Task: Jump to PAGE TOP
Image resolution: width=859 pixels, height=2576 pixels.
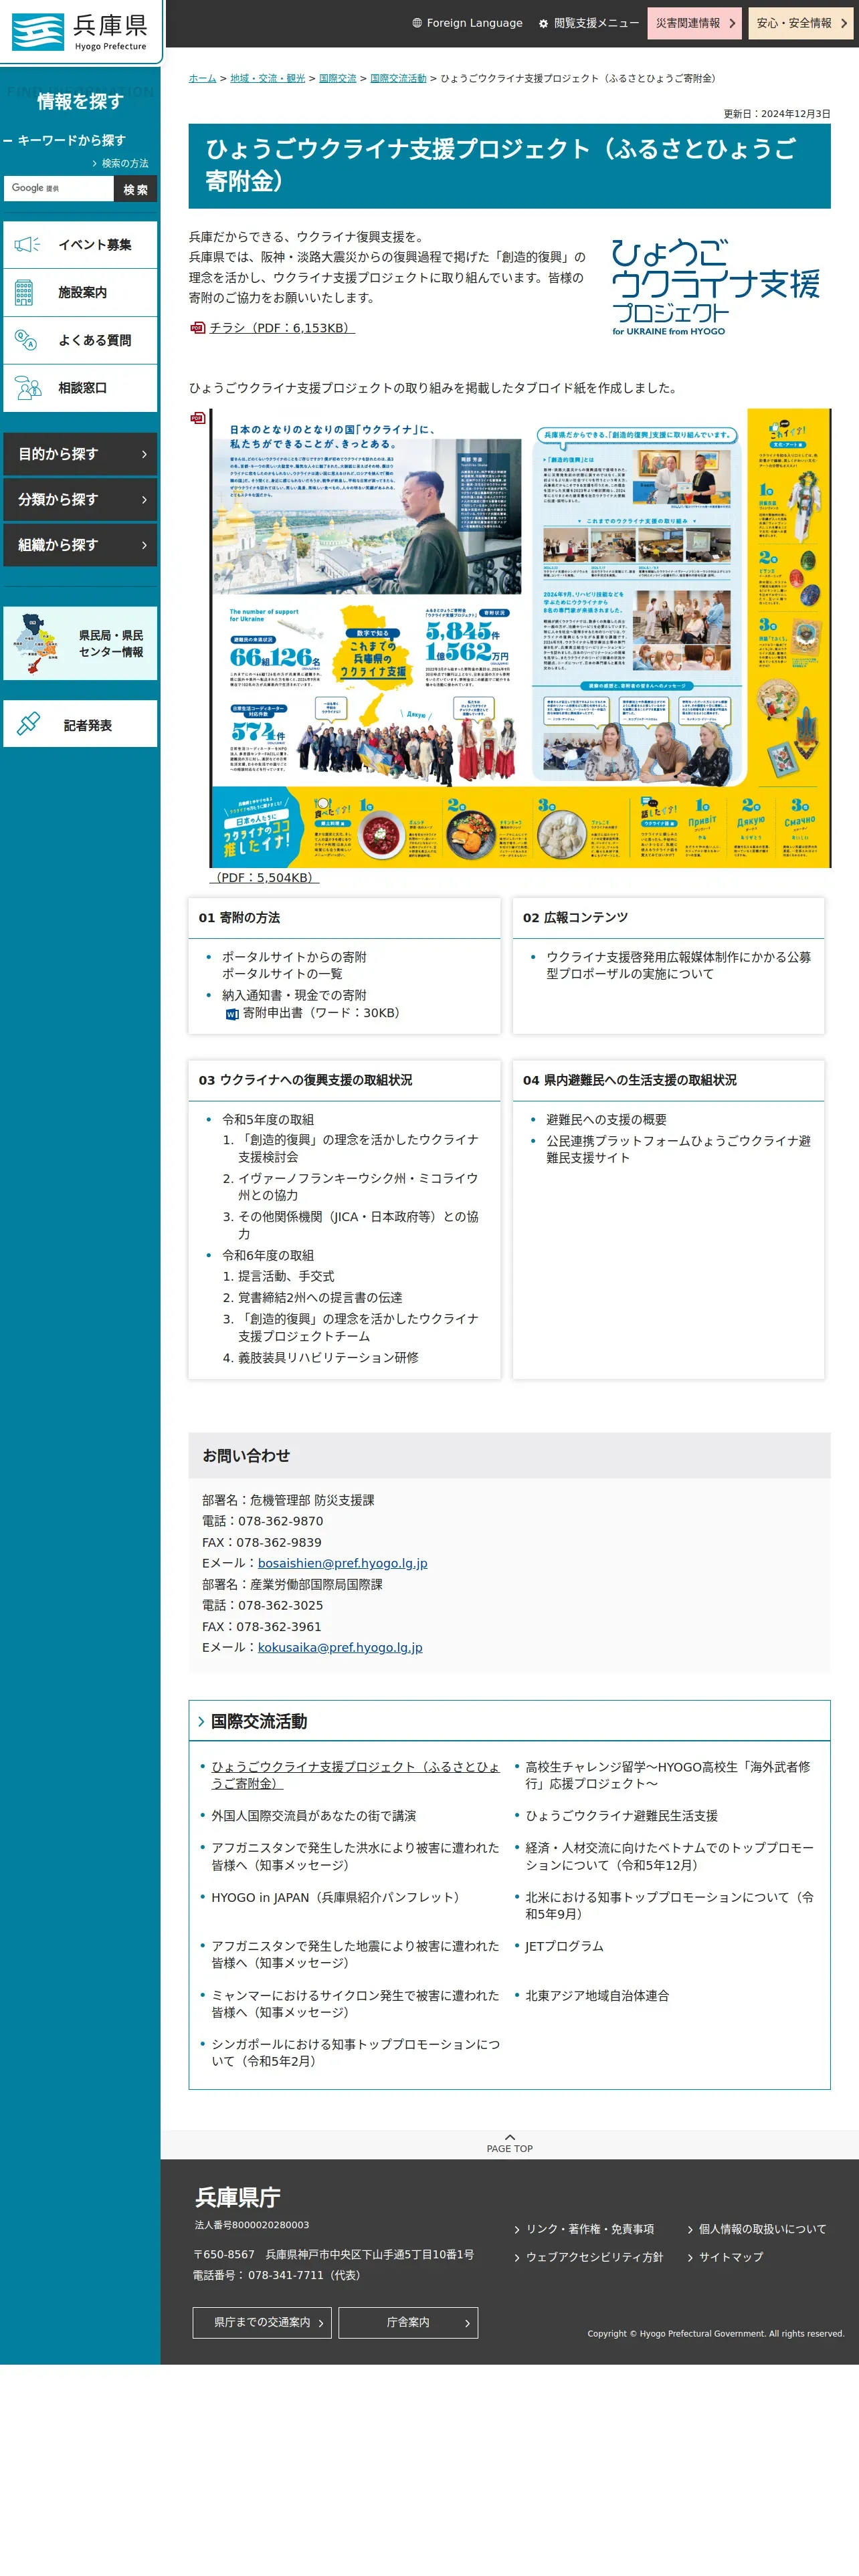Action: click(510, 2143)
